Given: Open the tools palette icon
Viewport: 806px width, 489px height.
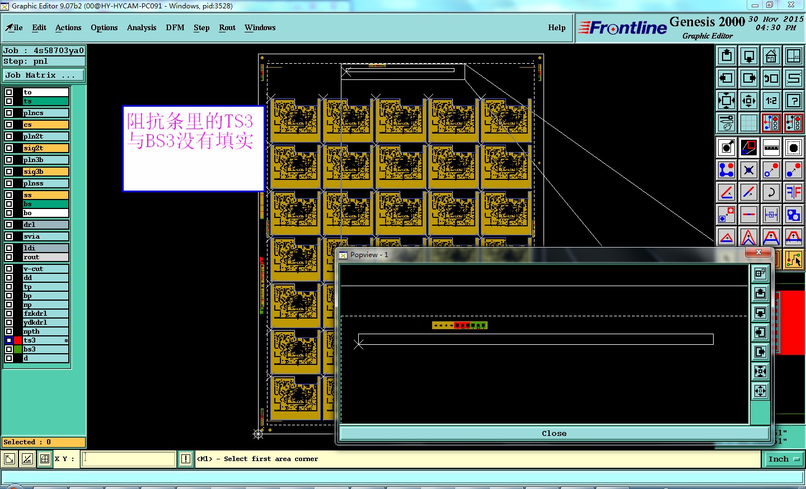Looking at the screenshot, I should (727, 123).
